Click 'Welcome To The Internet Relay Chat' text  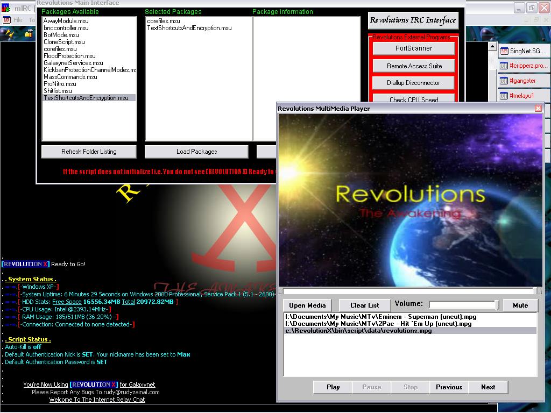pos(97,400)
